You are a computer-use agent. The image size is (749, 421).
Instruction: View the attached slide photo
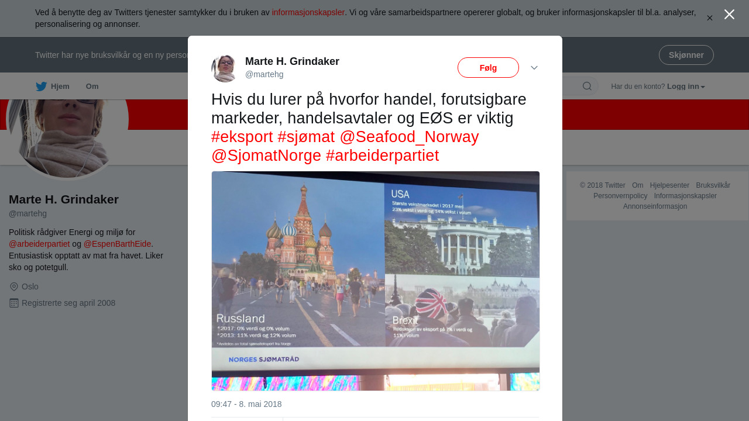pyautogui.click(x=376, y=281)
